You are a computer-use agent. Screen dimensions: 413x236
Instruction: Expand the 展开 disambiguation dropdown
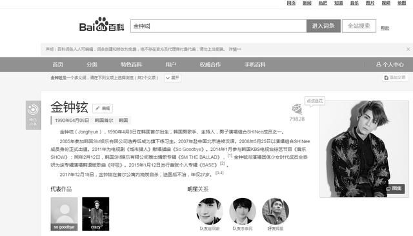click(x=173, y=78)
